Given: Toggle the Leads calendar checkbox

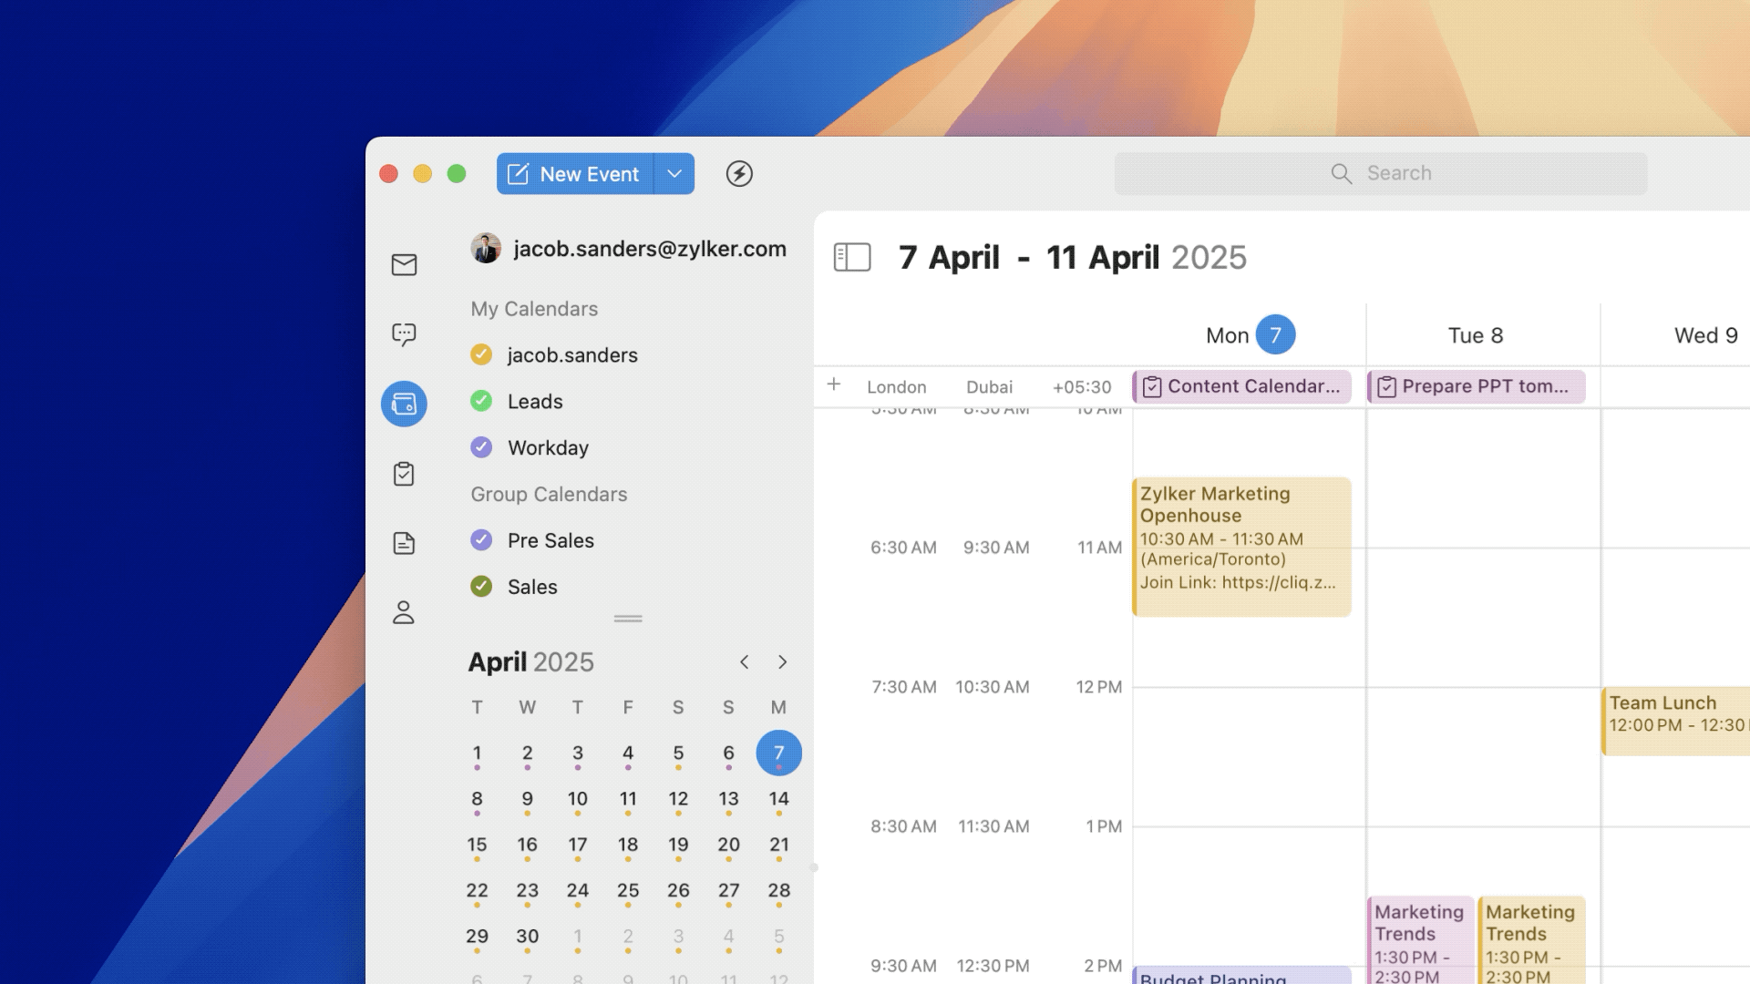Looking at the screenshot, I should [x=481, y=401].
